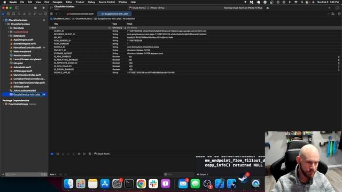Go forward with the editor forward arrow
This screenshot has height=192, width=342.
click(60, 14)
